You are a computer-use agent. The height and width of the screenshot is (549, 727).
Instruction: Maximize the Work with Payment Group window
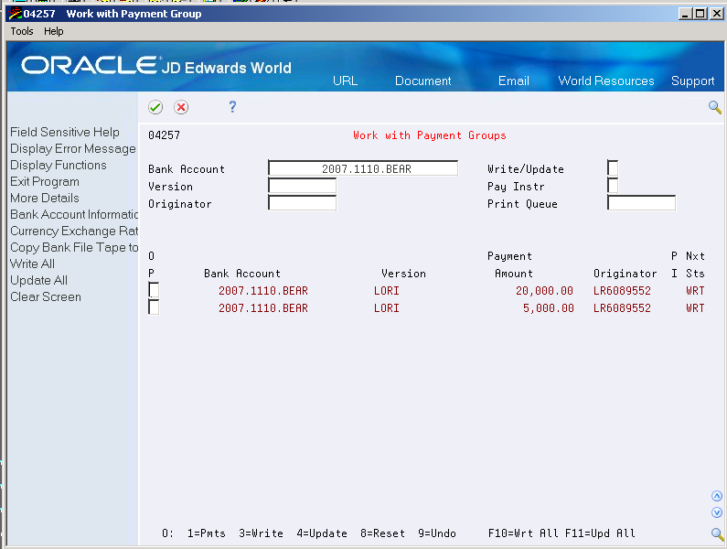click(x=700, y=14)
